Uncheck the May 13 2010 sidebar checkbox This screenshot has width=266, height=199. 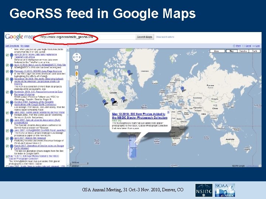[7, 157]
